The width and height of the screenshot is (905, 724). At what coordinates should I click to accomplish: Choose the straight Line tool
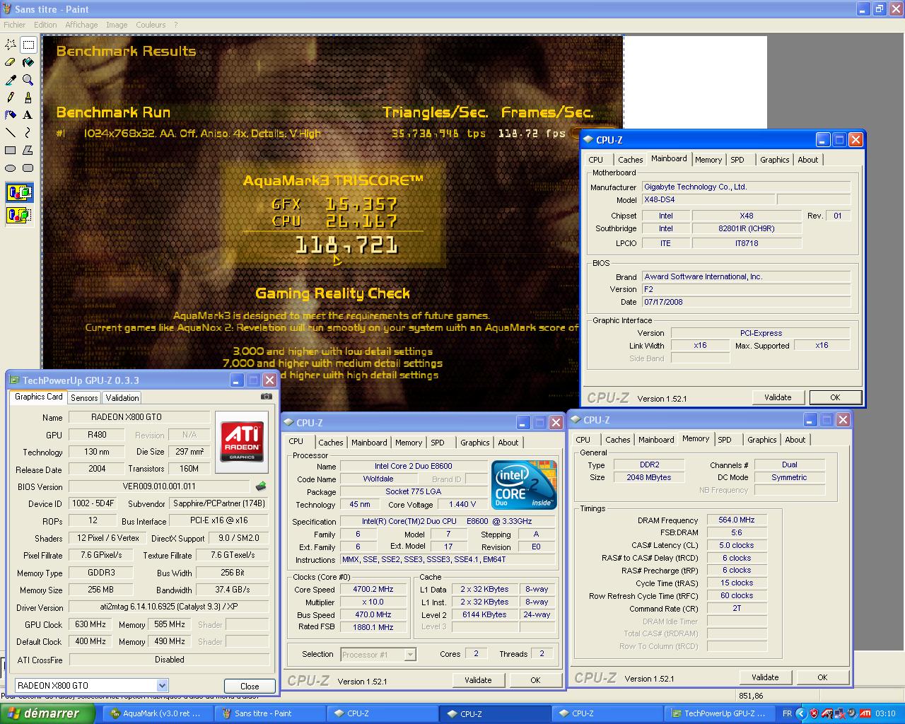tap(11, 132)
